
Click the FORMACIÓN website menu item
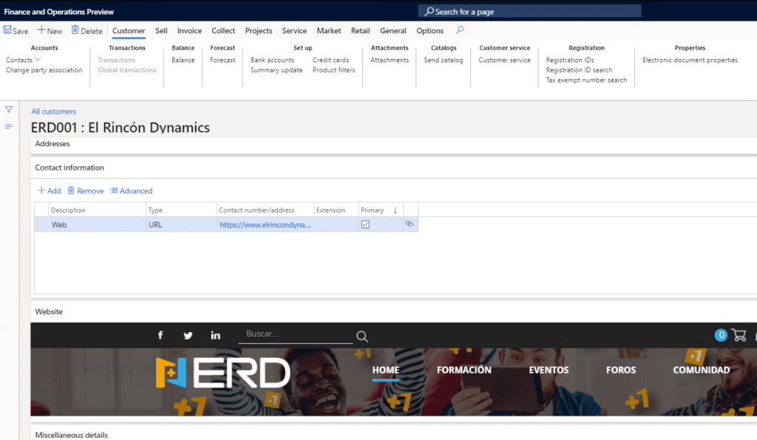click(x=464, y=370)
